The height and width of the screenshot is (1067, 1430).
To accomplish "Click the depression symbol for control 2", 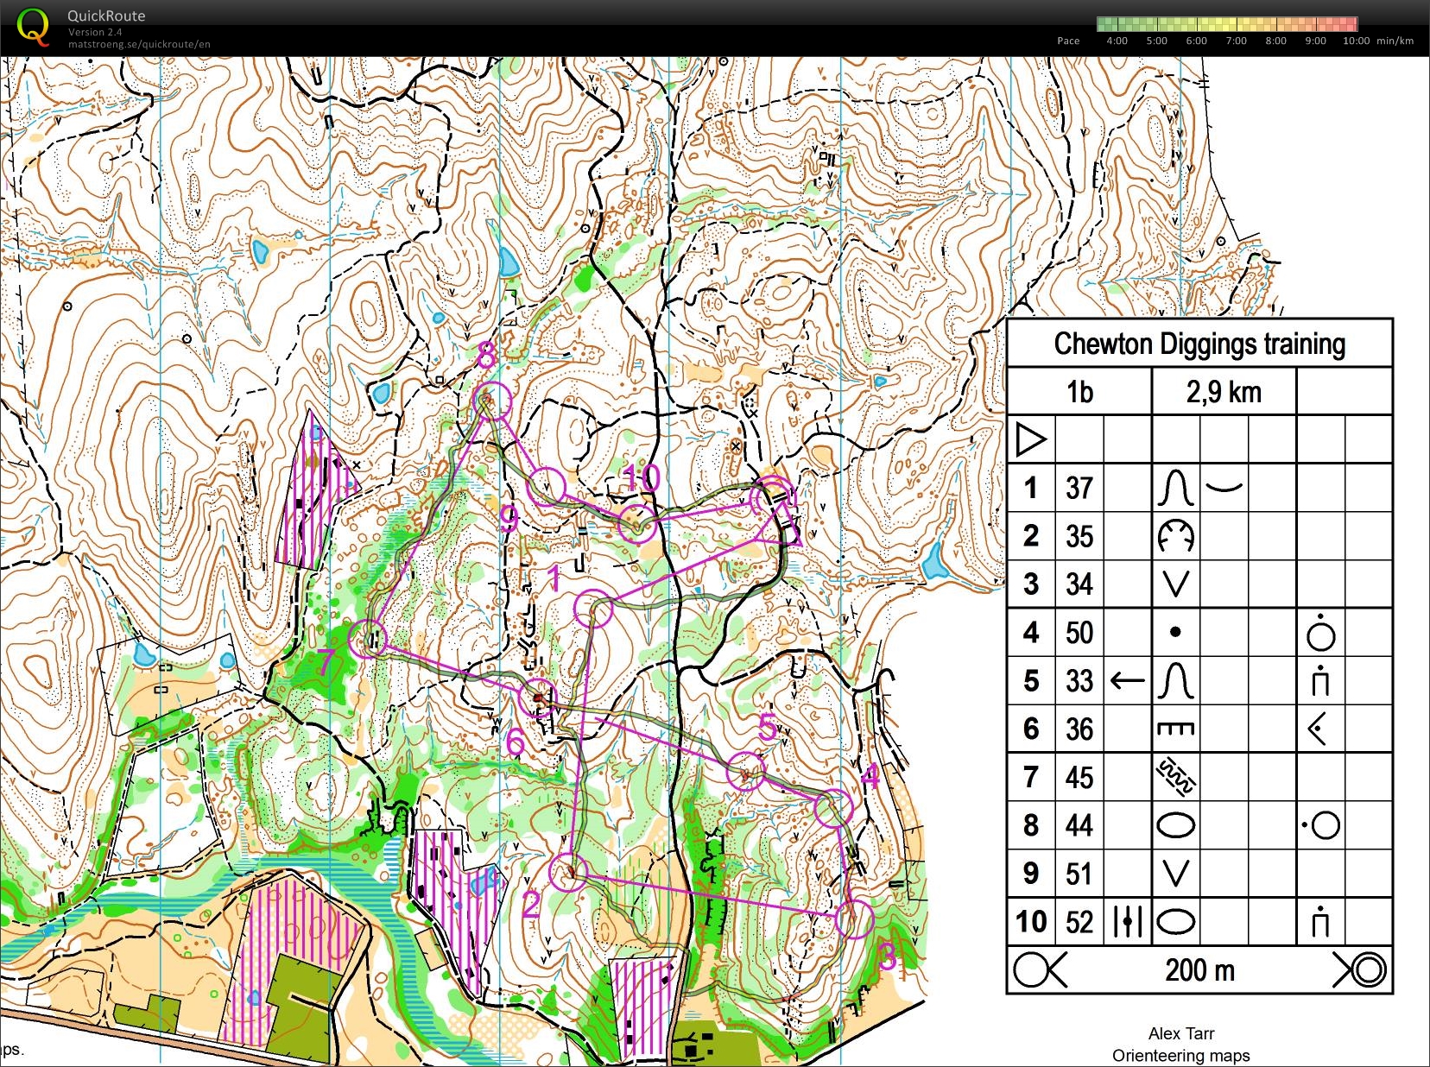I will (x=1177, y=535).
